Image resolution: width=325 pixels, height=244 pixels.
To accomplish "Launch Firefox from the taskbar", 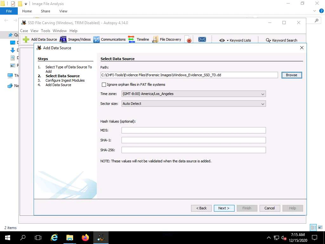I will click(85, 238).
